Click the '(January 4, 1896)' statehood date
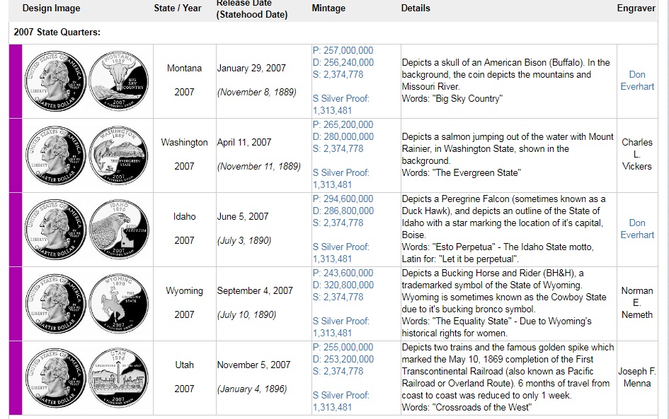The width and height of the screenshot is (669, 419). (252, 389)
